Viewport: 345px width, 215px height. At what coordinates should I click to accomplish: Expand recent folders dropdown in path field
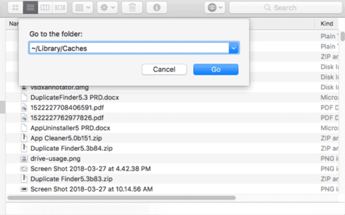coord(233,48)
